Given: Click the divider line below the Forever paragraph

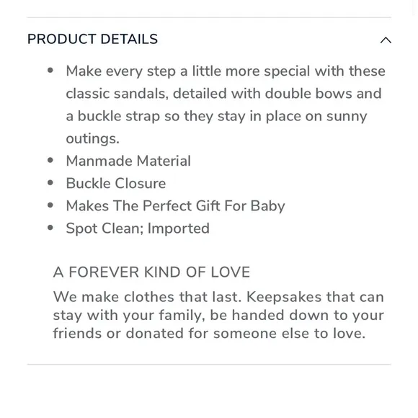Looking at the screenshot, I should (209, 364).
